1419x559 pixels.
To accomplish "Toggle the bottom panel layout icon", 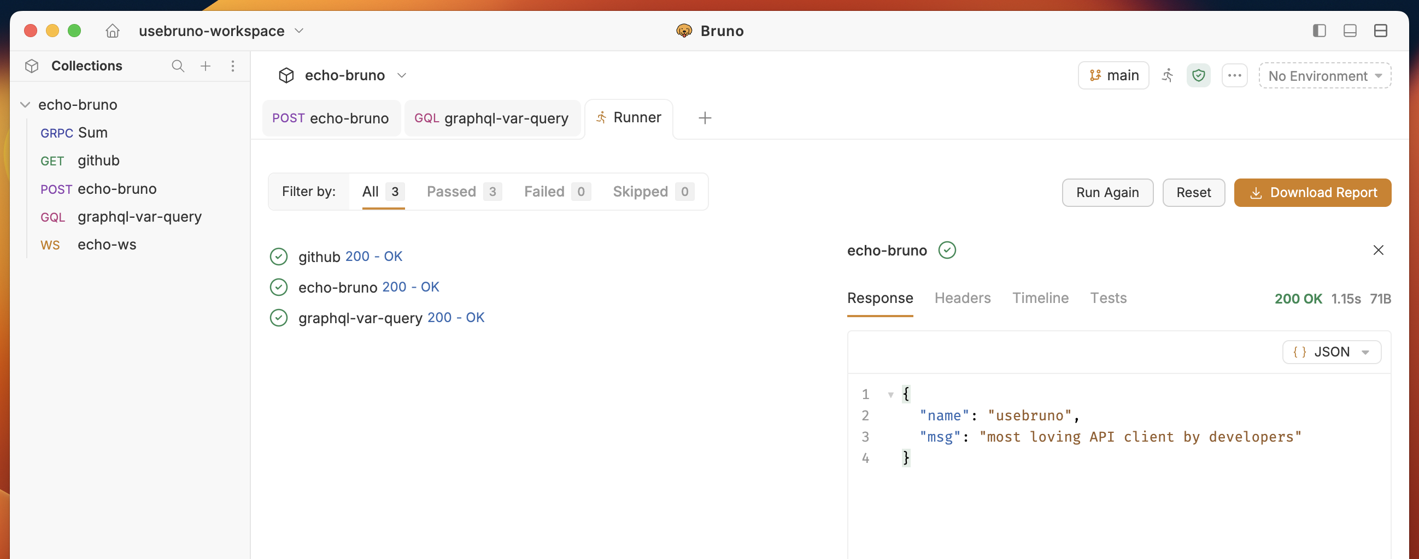I will click(1350, 31).
